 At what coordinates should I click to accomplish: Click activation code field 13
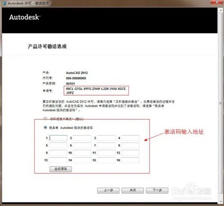click(58, 160)
